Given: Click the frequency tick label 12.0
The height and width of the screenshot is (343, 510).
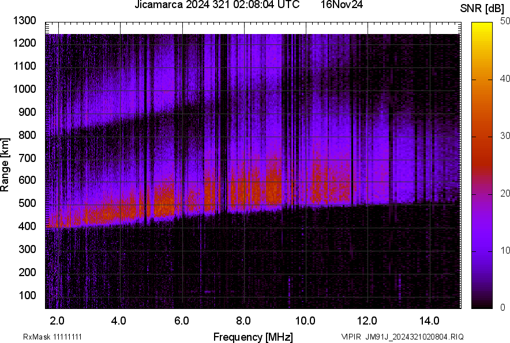Looking at the screenshot, I should (367, 321).
